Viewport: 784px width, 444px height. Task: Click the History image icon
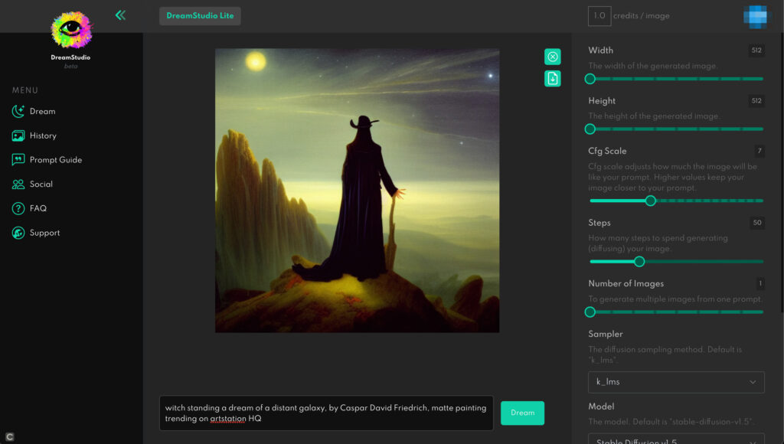pos(18,135)
